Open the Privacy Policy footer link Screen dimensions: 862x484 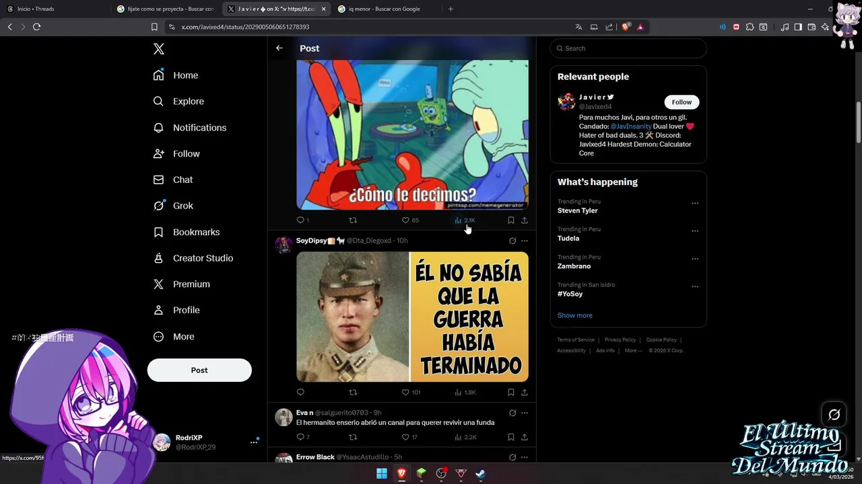pos(620,340)
